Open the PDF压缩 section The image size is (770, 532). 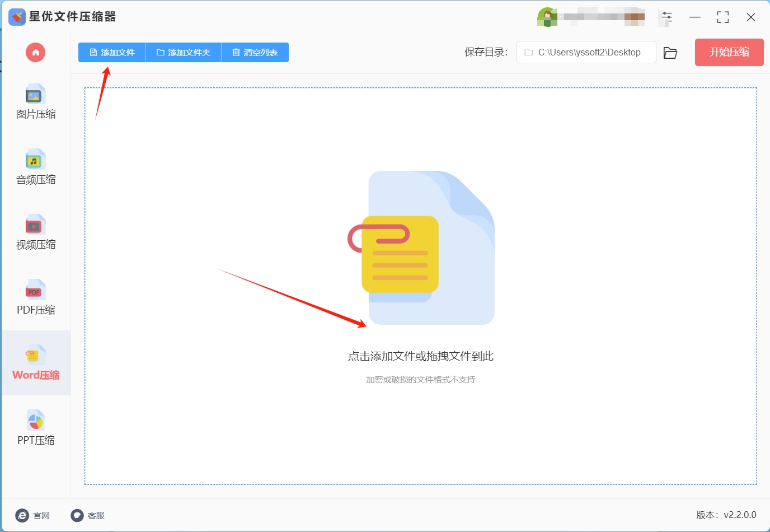[x=36, y=297]
